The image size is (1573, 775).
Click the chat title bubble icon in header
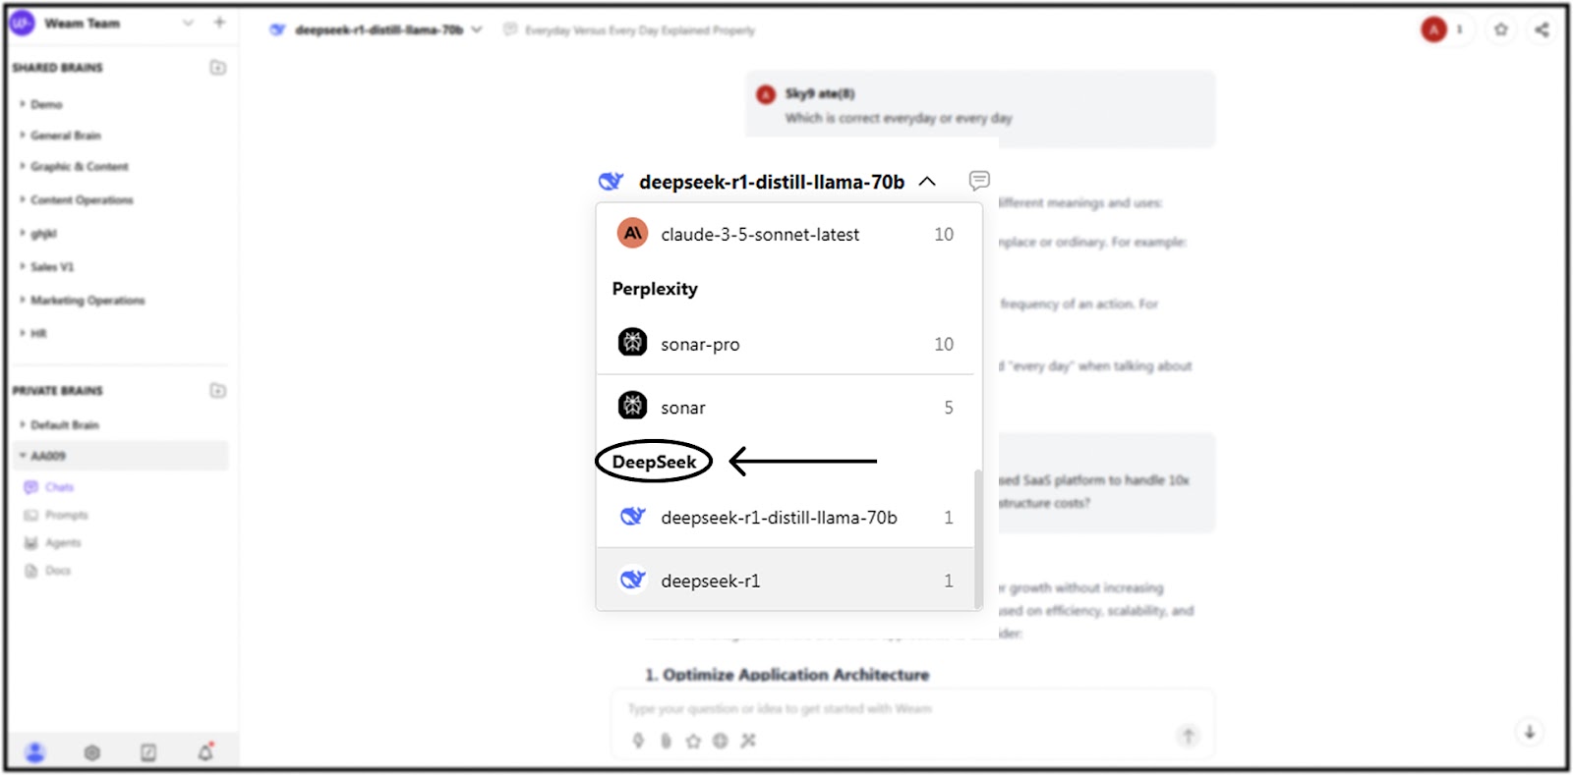pyautogui.click(x=509, y=29)
